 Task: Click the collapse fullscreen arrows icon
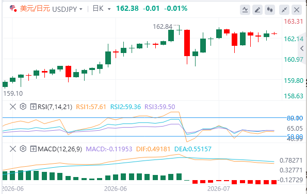(284, 10)
